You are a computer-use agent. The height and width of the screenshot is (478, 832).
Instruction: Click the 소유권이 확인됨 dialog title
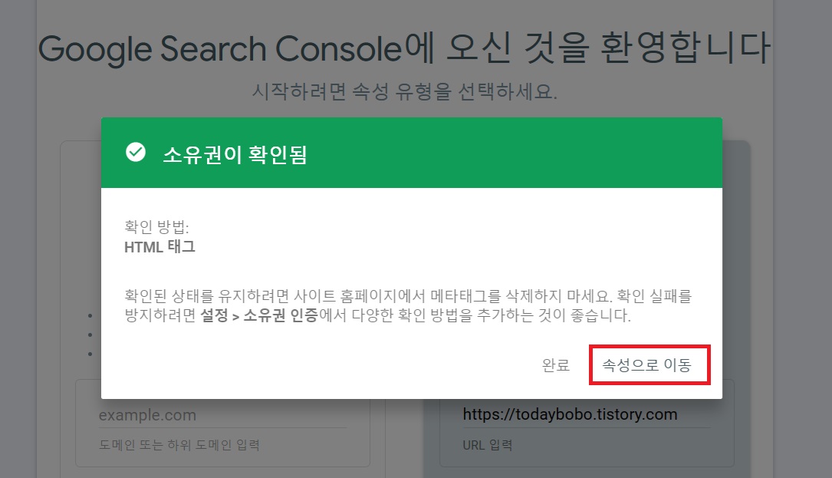(x=235, y=154)
